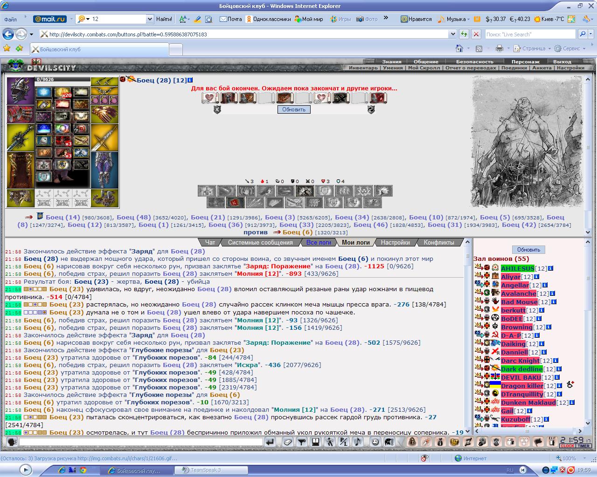Screen dimensions: 597x477
Task: Click the browser Stop button
Action: click(x=476, y=34)
